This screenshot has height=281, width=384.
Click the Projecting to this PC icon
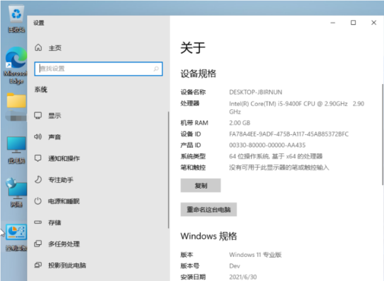pyautogui.click(x=38, y=265)
